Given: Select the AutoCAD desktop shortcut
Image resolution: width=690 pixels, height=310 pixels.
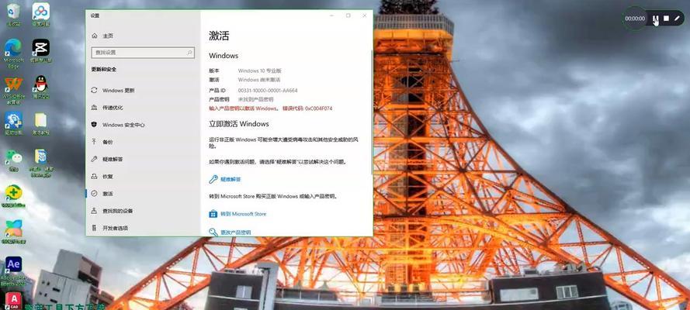Looking at the screenshot, I should point(13,301).
